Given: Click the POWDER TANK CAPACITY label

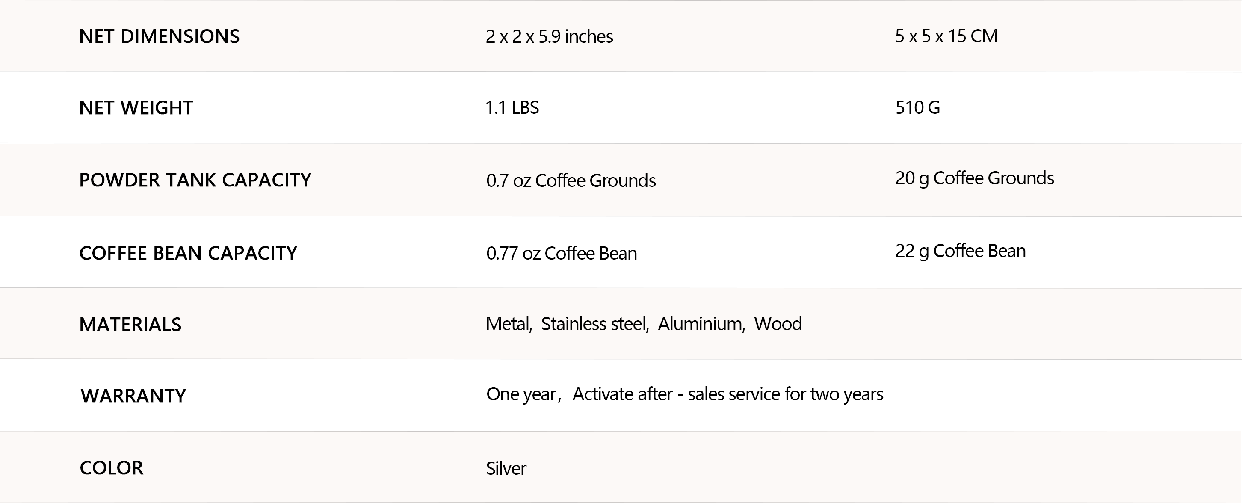Looking at the screenshot, I should [x=195, y=180].
